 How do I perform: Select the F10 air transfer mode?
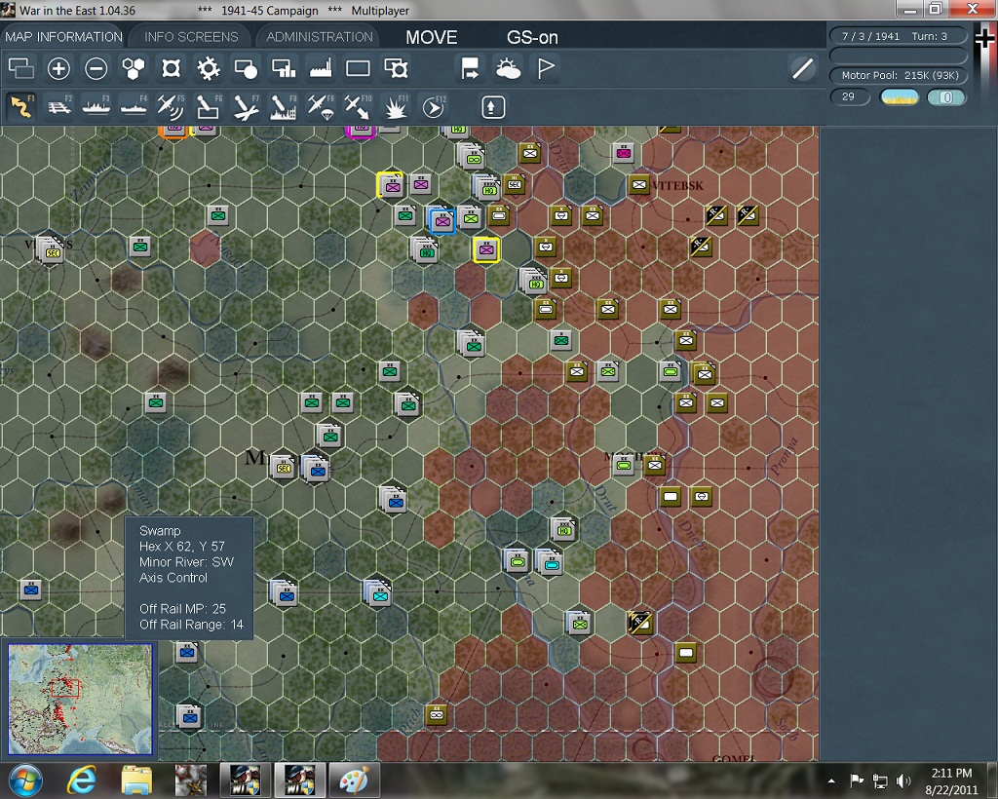358,106
